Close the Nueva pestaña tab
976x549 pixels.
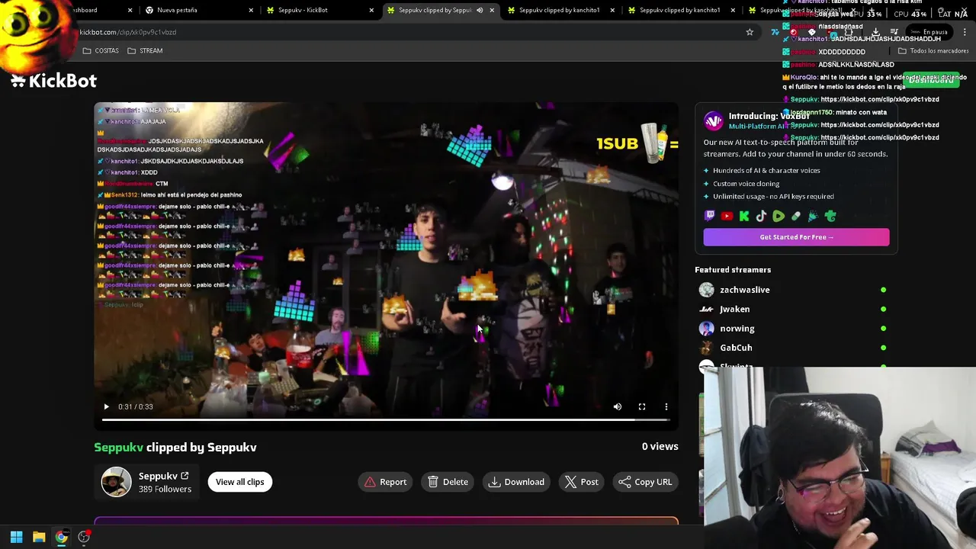click(251, 10)
